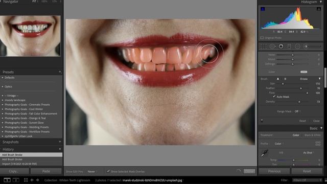Select the Graduated Filter tool
Screen dimensions: 327x184
click(x=289, y=47)
